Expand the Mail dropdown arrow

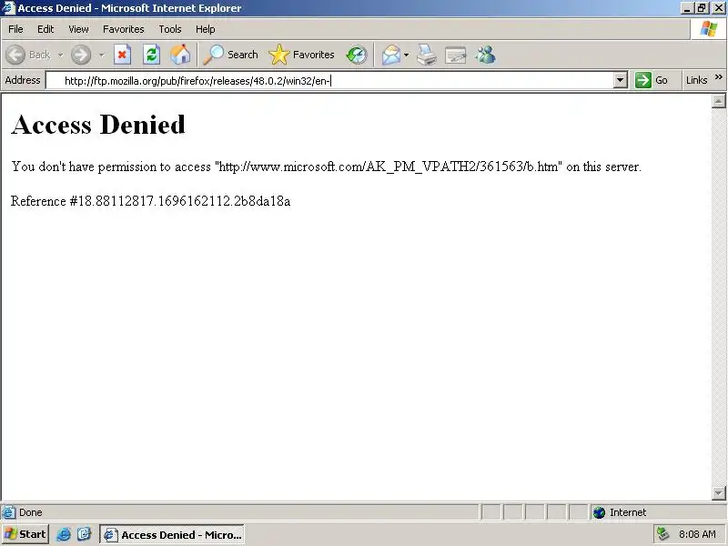[406, 55]
